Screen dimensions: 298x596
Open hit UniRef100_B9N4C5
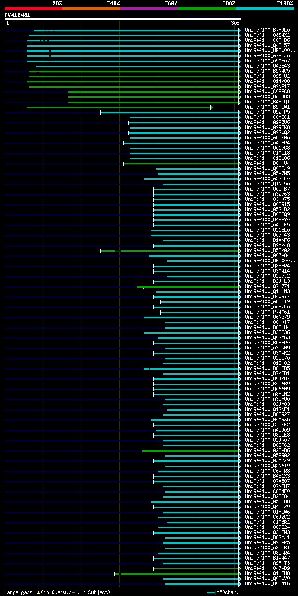pyautogui.click(x=267, y=71)
